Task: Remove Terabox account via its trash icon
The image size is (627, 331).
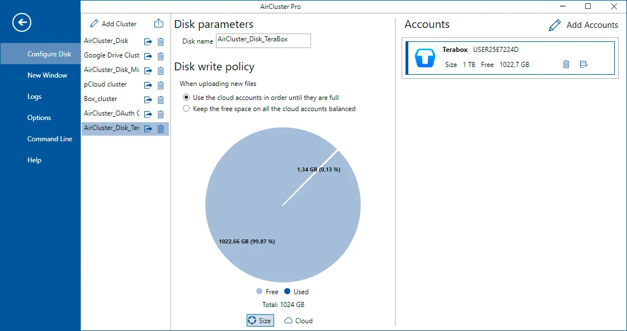Action: 566,64
